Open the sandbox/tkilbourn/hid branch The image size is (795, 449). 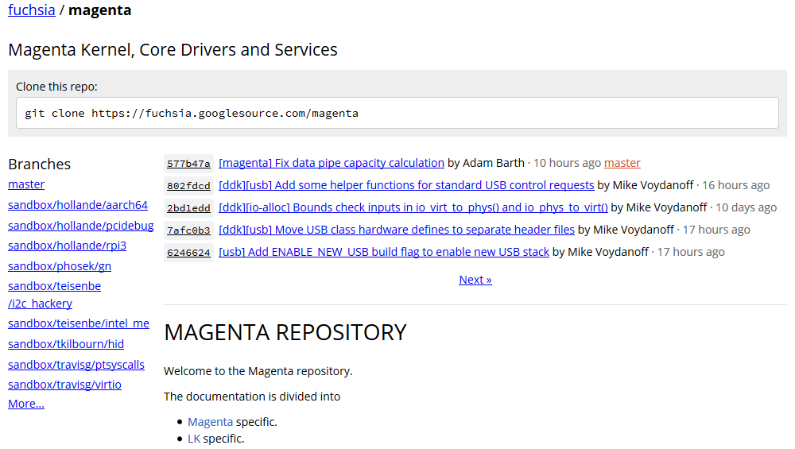coord(66,344)
